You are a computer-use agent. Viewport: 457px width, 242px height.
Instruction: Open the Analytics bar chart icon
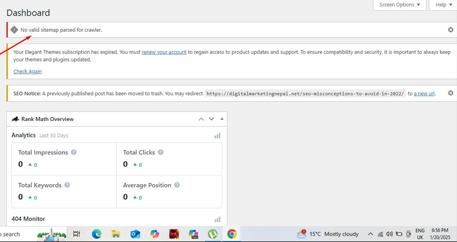tap(217, 136)
